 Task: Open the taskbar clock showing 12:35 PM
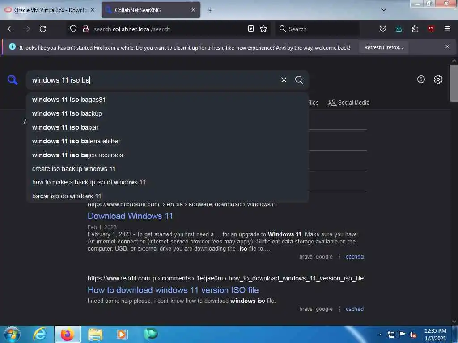tap(435, 335)
